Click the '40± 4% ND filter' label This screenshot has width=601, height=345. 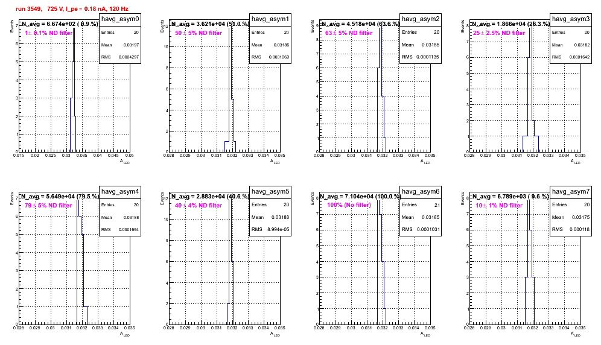pyautogui.click(x=199, y=206)
